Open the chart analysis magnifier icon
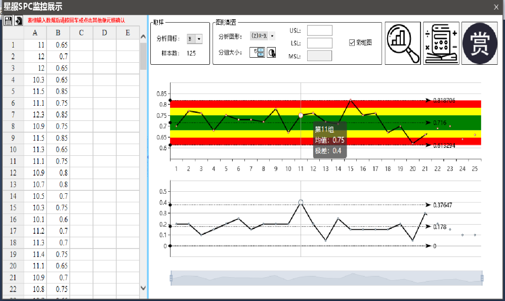The image size is (505, 301). pos(403,44)
